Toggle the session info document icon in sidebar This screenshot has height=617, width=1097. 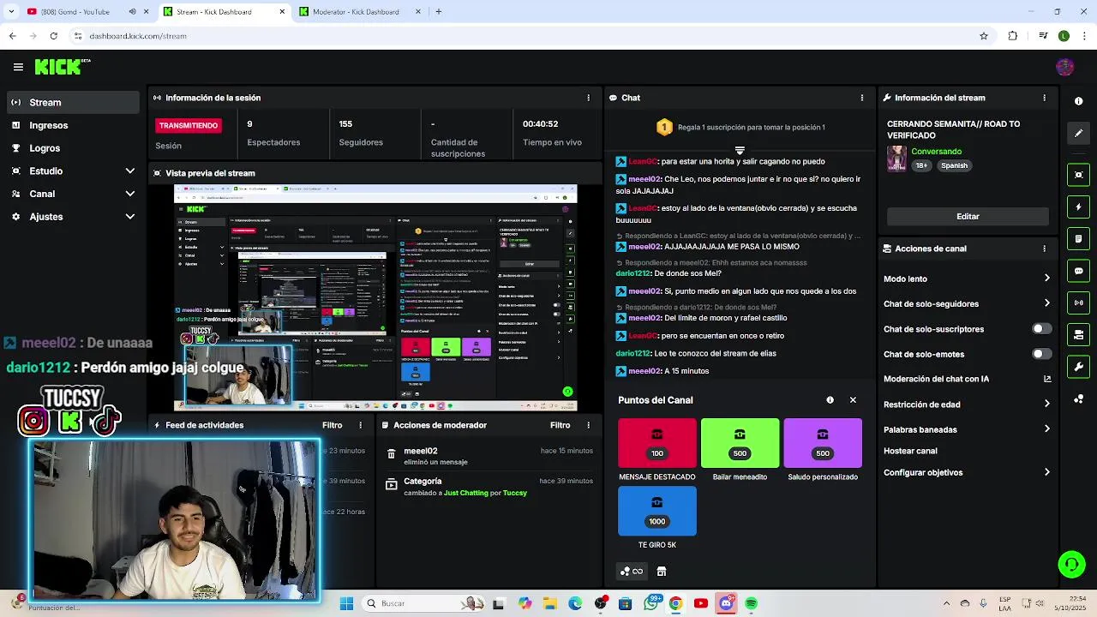[1078, 238]
